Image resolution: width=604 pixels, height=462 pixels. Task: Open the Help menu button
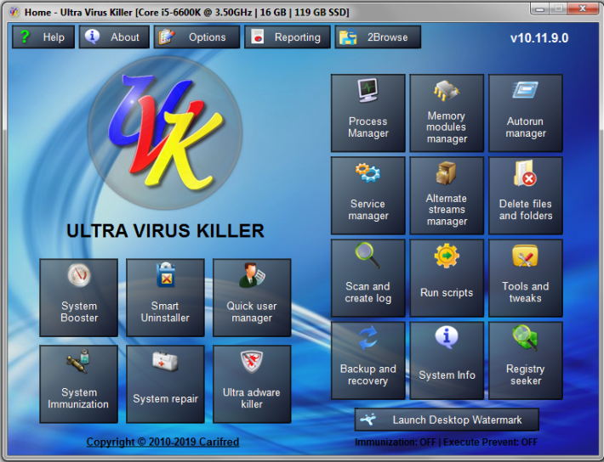[43, 37]
